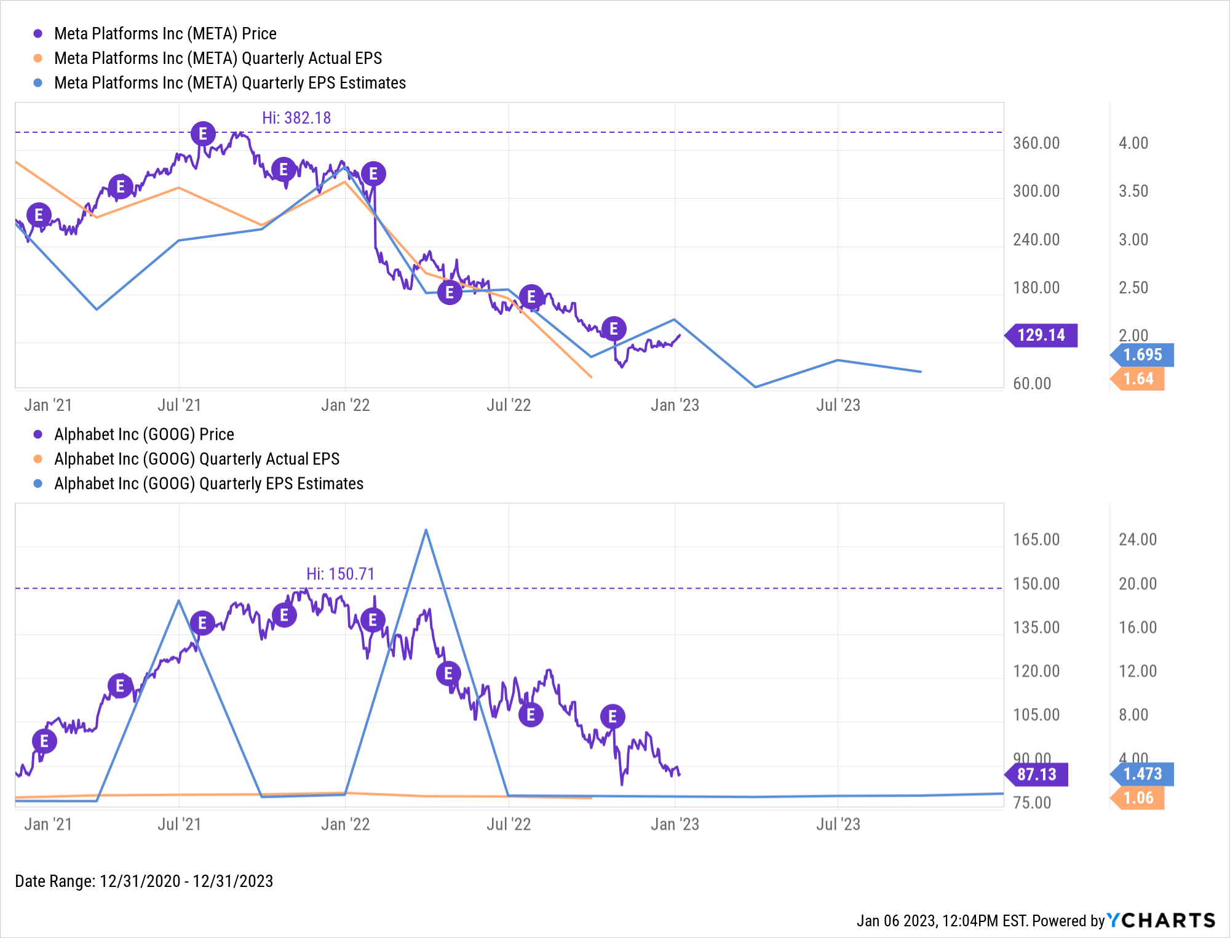Select 'Alphabet Inc (GOOG) Quarterly Actual EPS' legend label
Screen dimensions: 1230x938
(x=197, y=459)
